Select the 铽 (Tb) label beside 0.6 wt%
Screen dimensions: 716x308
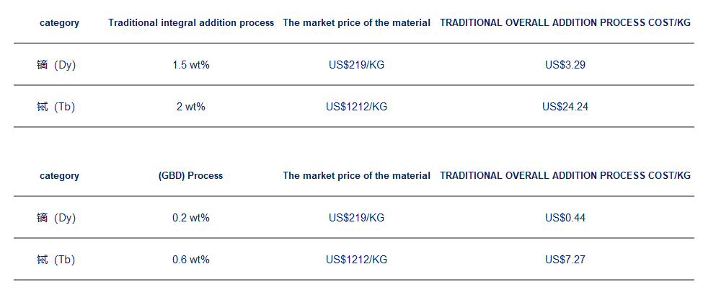(x=56, y=260)
